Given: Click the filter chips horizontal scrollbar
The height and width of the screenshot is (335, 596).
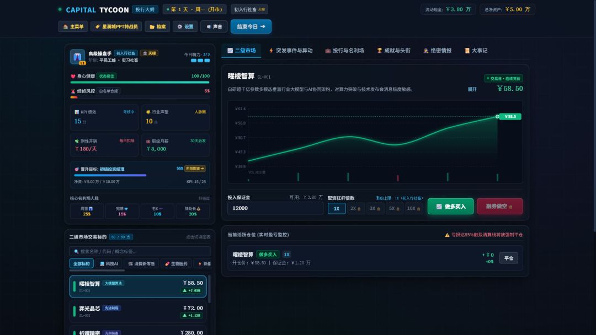Looking at the screenshot, I should [x=97, y=271].
